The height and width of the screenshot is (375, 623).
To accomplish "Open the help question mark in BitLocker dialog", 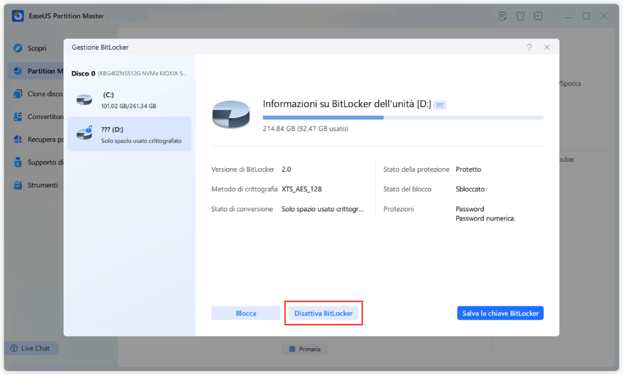I will pyautogui.click(x=529, y=47).
